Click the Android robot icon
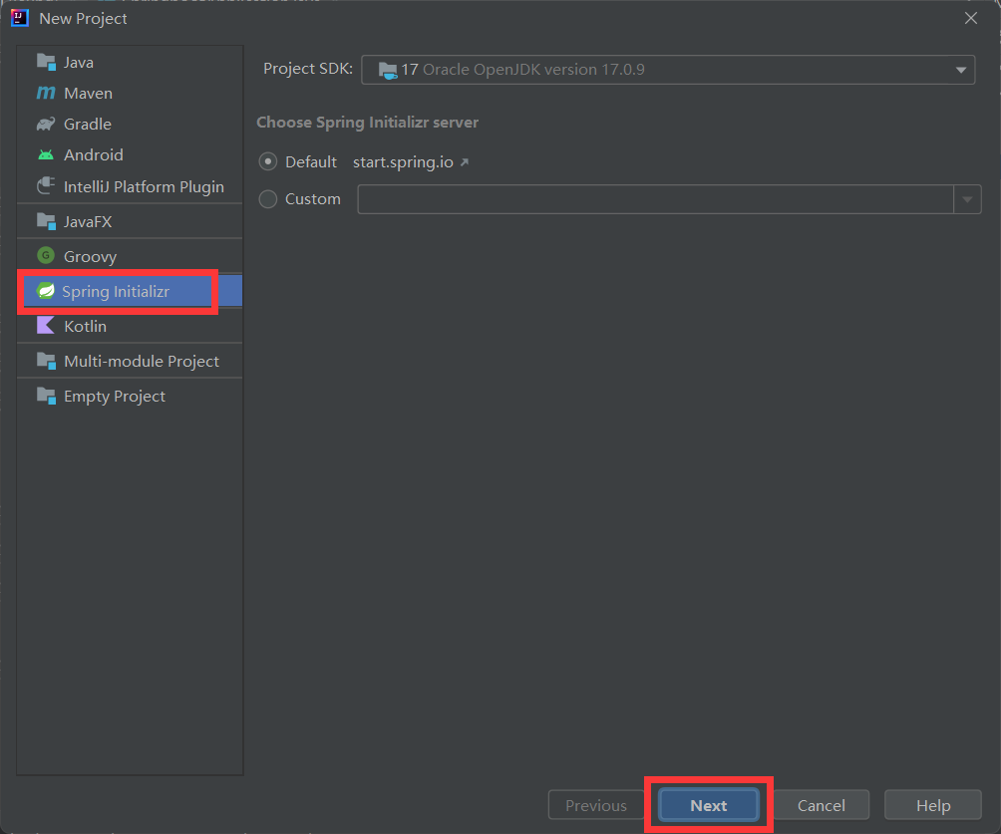 click(x=46, y=154)
